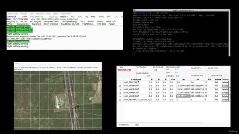Click the Load WP File button
The image size is (239, 134).
pos(197,76)
